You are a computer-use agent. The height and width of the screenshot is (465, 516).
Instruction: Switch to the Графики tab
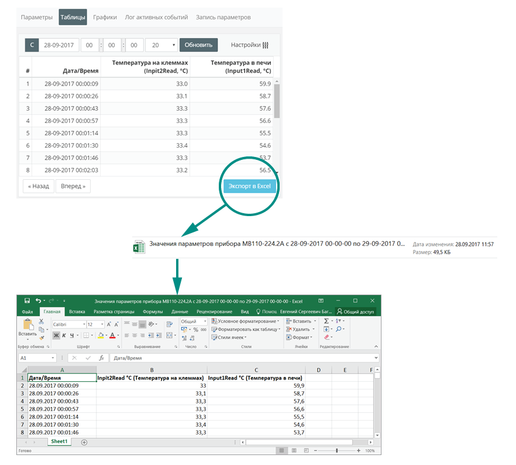point(105,17)
